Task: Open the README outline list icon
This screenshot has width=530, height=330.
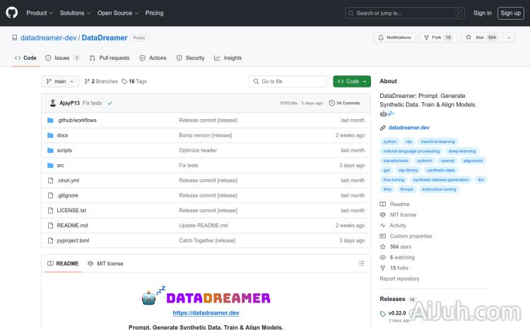Action: tap(361, 263)
